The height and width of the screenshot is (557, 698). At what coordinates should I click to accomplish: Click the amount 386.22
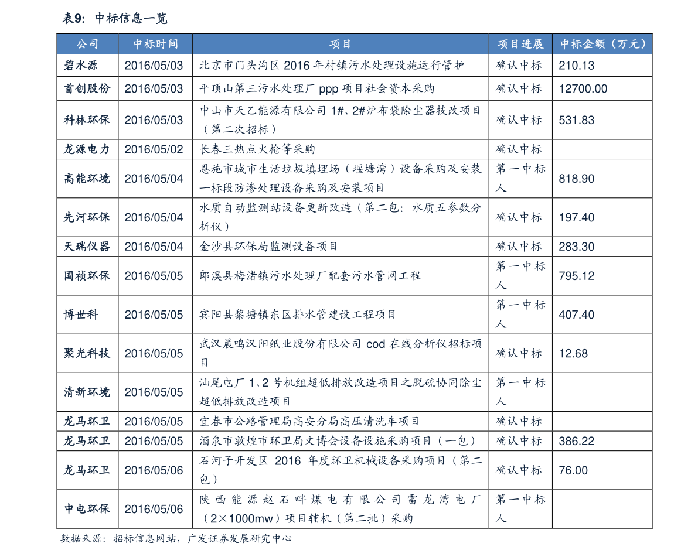(577, 441)
